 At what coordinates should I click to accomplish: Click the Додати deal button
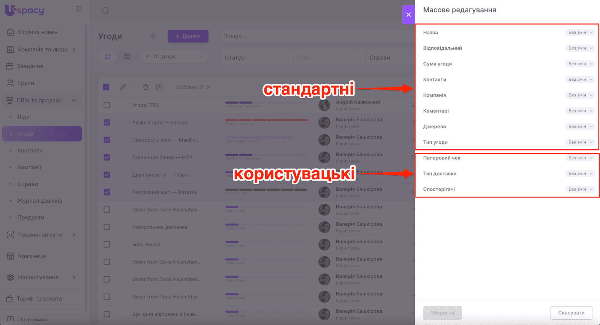click(188, 36)
